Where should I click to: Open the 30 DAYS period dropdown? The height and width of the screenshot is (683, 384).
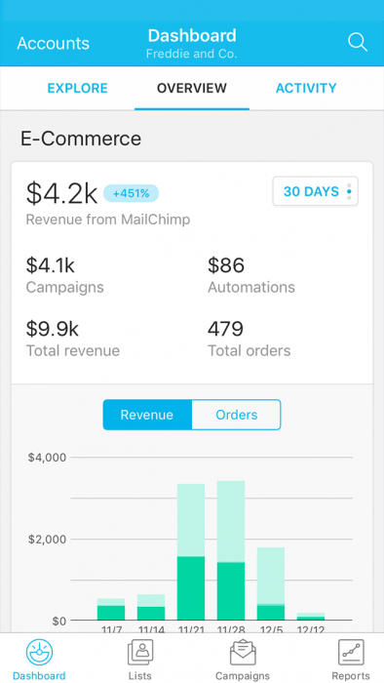coord(315,191)
